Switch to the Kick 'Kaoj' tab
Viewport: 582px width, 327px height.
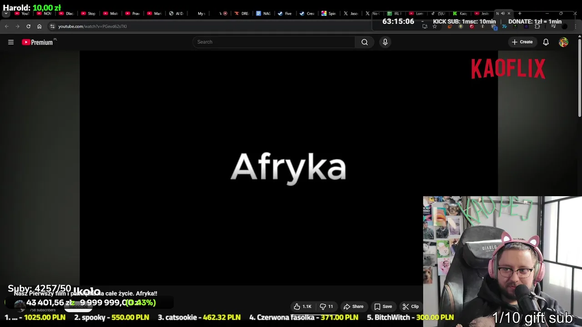tap(460, 13)
